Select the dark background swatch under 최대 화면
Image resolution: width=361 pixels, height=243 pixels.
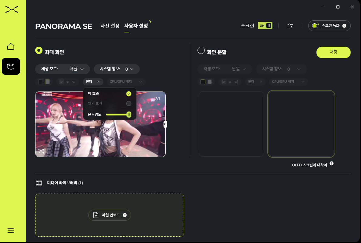pyautogui.click(x=41, y=82)
